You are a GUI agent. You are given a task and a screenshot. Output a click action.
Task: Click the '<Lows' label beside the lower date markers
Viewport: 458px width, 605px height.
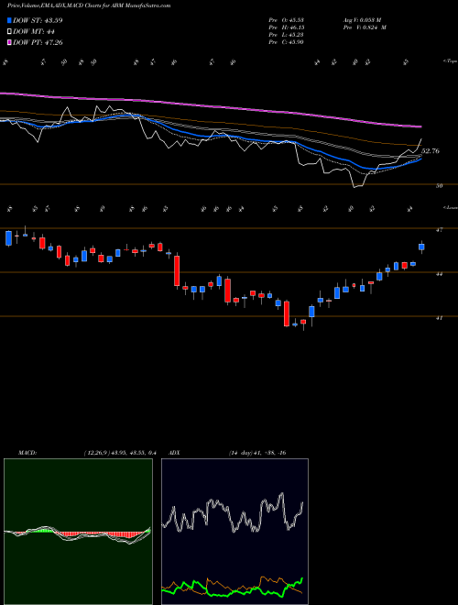(450, 207)
